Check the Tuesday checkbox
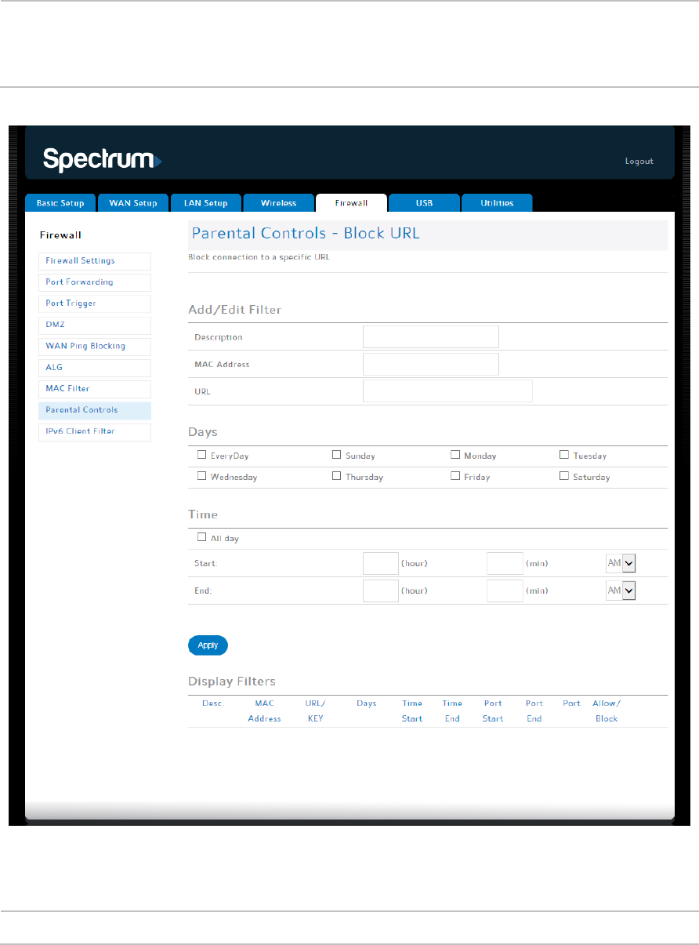 point(564,455)
